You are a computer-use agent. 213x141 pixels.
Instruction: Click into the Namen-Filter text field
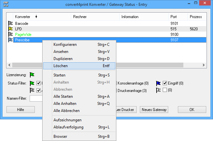pos(36,98)
